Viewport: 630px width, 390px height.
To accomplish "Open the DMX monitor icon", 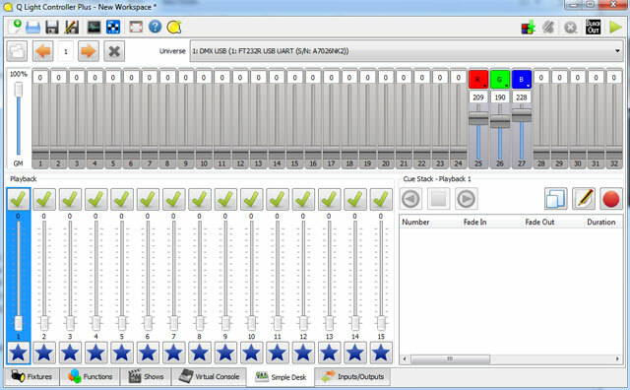I will tap(94, 28).
